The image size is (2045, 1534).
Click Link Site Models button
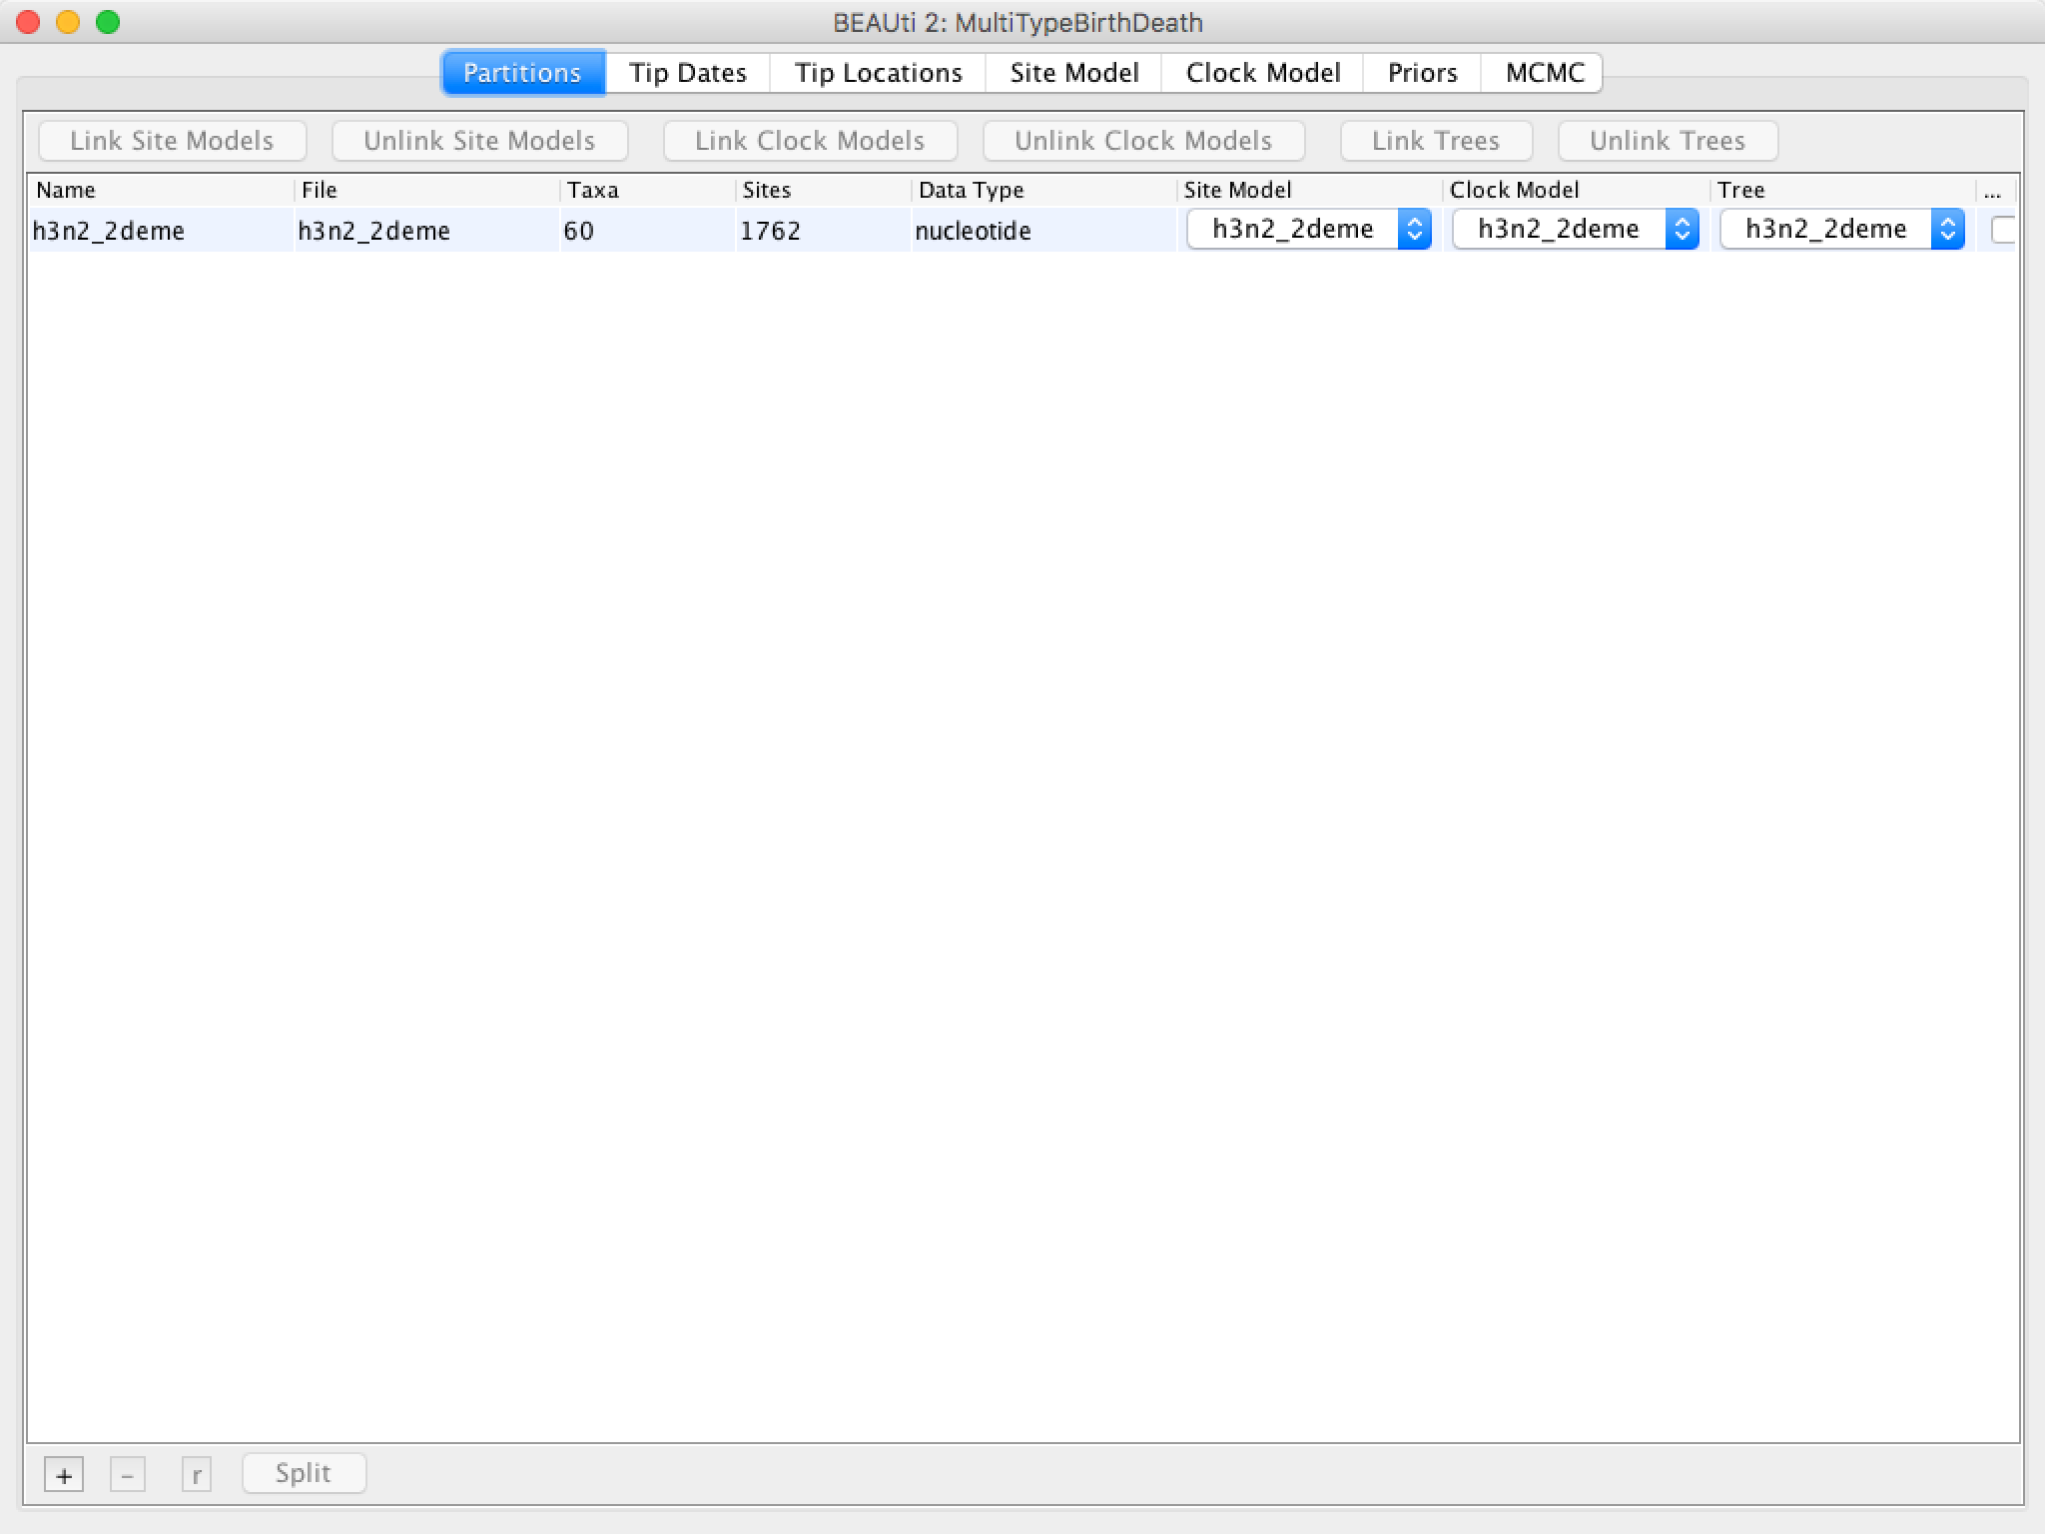pyautogui.click(x=172, y=141)
